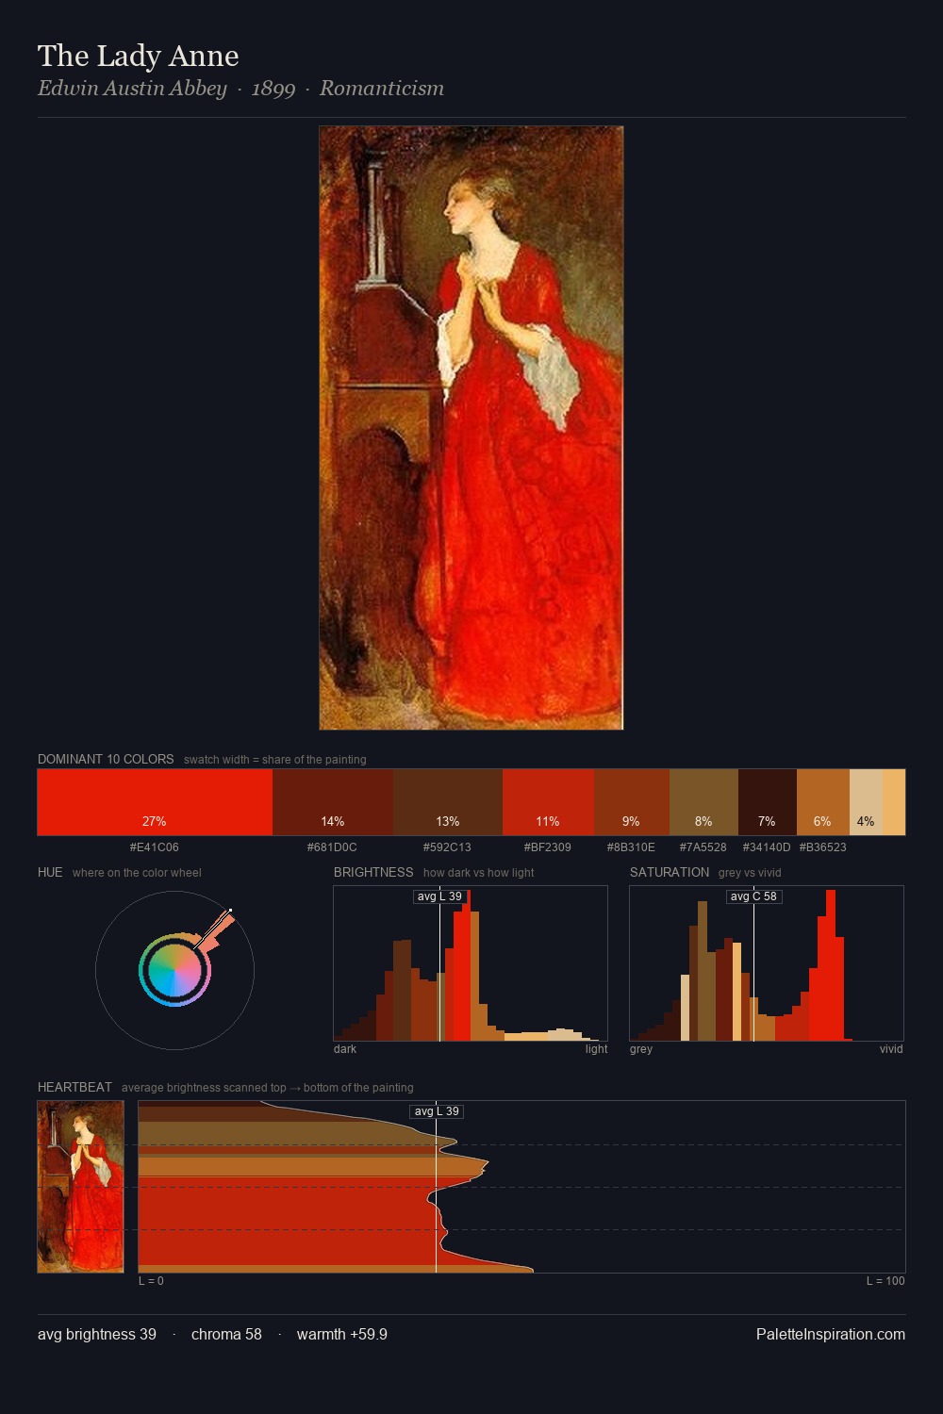Click the "warmth +59.9" footer stat

(342, 1334)
